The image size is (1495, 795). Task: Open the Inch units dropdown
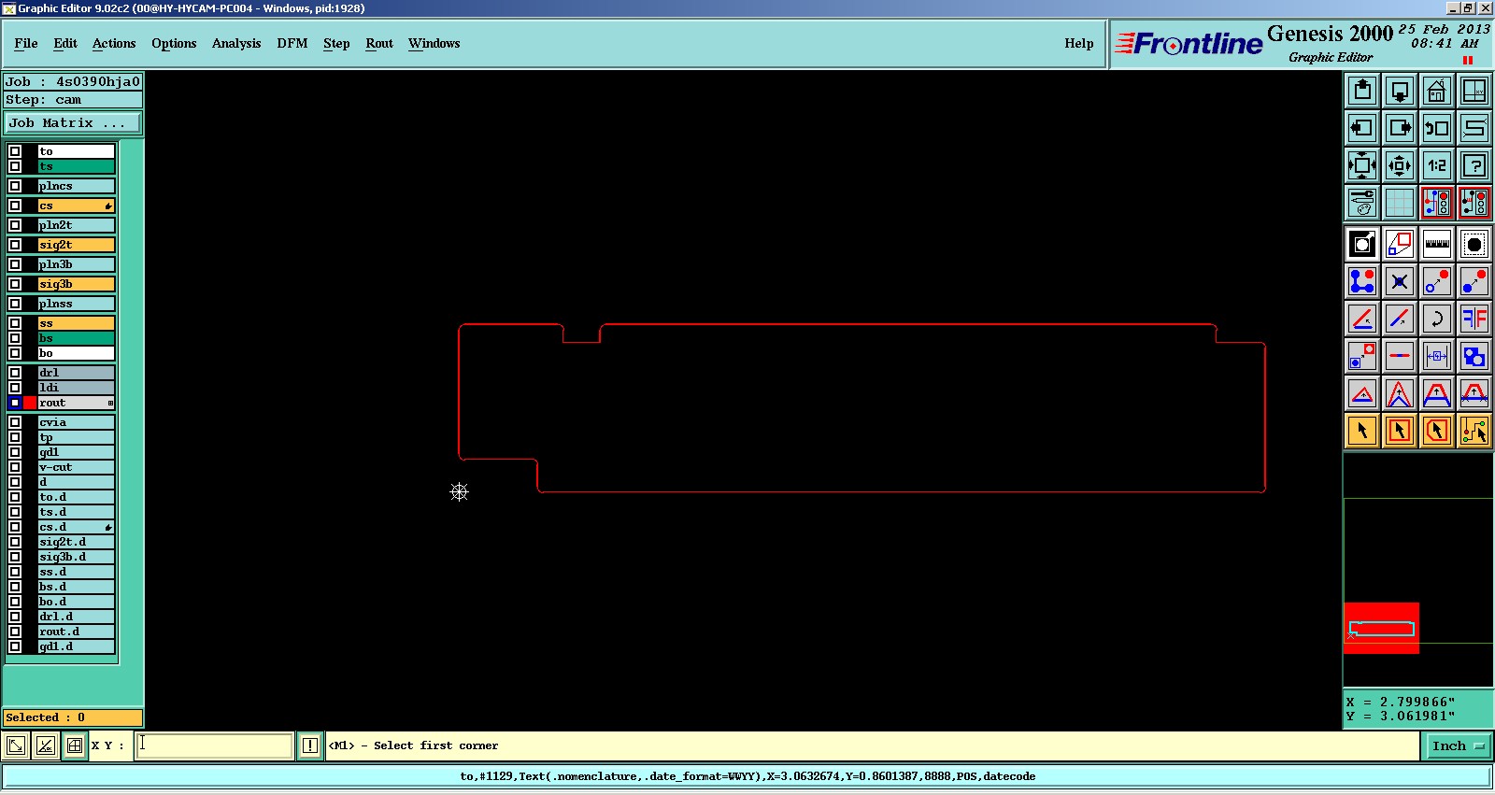[1458, 745]
